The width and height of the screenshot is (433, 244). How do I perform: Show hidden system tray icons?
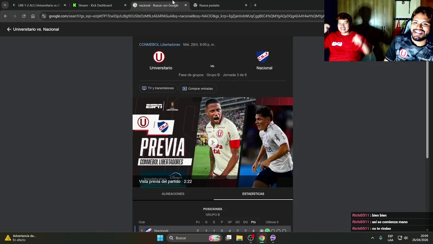pyautogui.click(x=372, y=238)
